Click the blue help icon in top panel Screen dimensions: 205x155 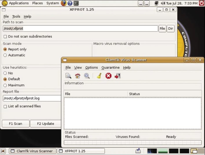pyautogui.click(x=70, y=3)
